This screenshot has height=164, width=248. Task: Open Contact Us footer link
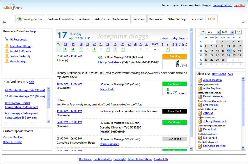coord(161,159)
